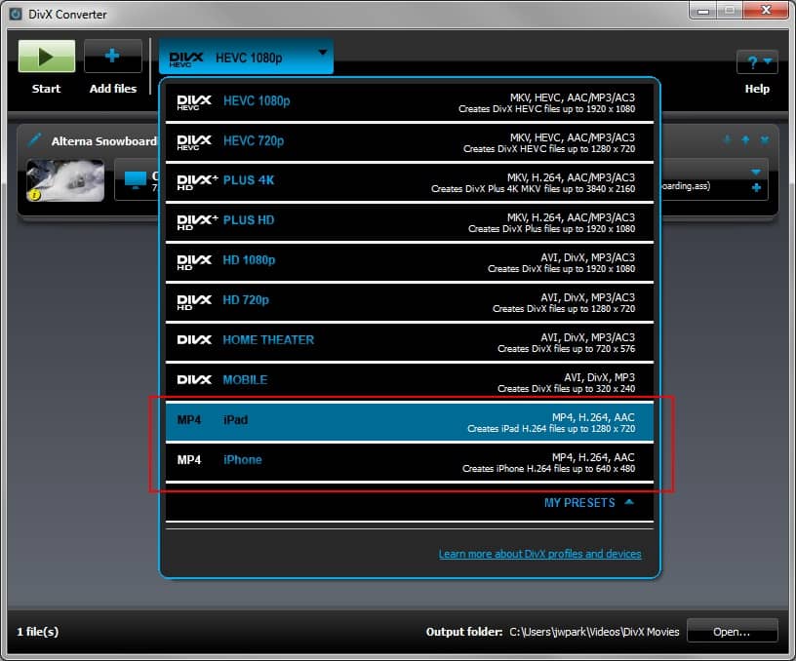
Task: Select the DivX Mobile profile
Action: click(x=409, y=382)
